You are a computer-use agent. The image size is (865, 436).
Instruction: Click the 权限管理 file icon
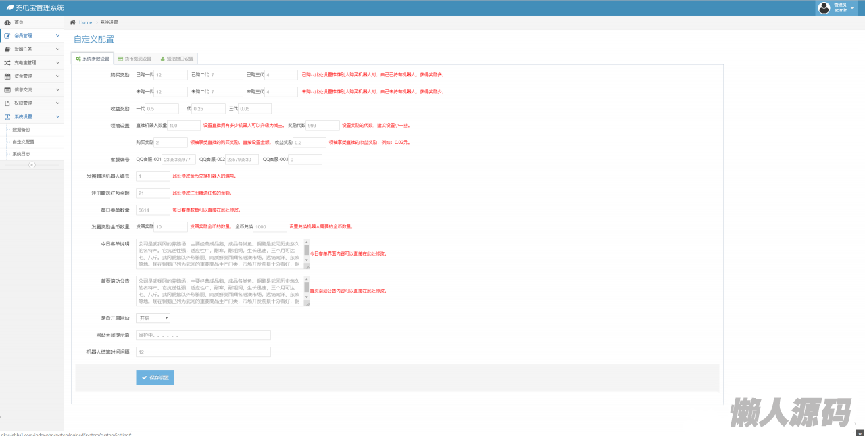(x=7, y=103)
